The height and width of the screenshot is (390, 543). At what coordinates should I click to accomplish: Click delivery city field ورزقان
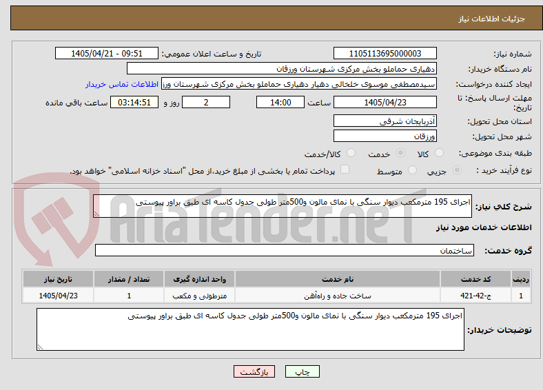(x=385, y=136)
